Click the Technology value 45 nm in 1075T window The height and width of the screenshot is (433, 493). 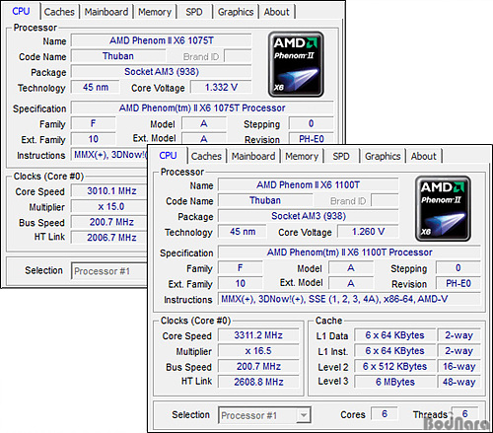pos(96,87)
